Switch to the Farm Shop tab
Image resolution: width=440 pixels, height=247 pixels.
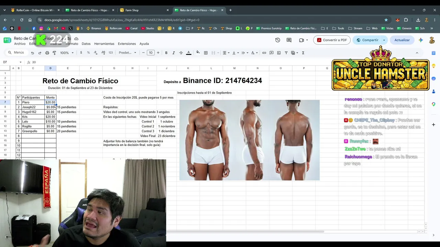tap(144, 10)
